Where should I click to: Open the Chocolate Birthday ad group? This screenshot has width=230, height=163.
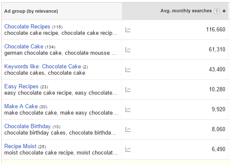(x=28, y=126)
